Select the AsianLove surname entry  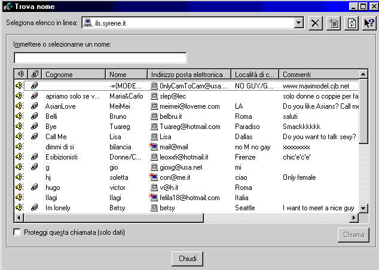click(60, 106)
